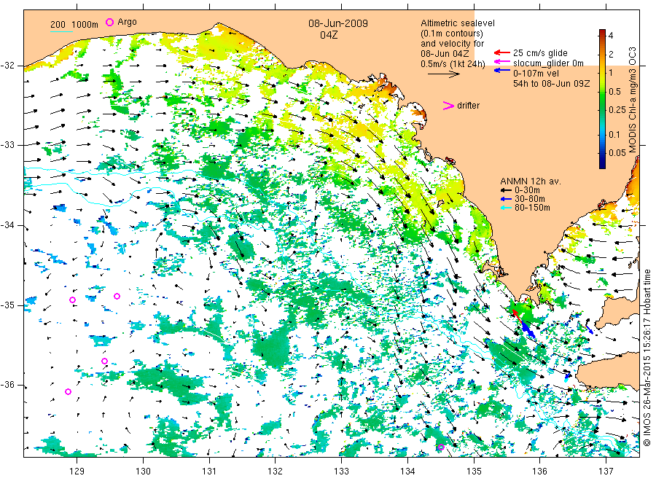Click the latitude tick label -32

pos(7,66)
